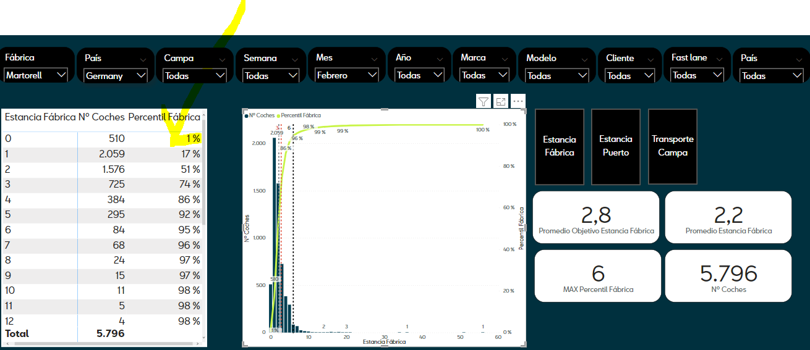Click the small chevron beside the Modelo title
Viewport: 810px width, 350px height.
584,59
